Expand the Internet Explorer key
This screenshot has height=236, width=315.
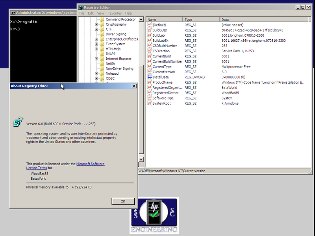pyautogui.click(x=96, y=59)
